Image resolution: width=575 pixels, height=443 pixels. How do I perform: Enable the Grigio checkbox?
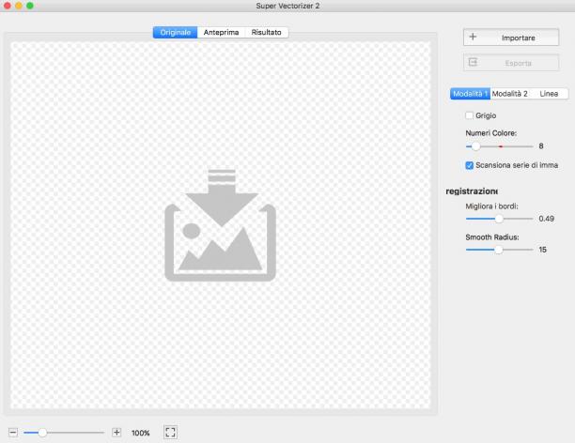[x=469, y=115]
